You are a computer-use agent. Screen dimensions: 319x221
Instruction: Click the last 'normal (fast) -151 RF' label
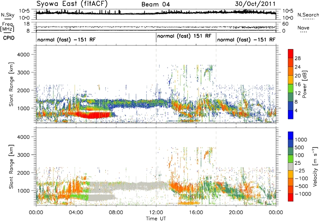pos(246,39)
